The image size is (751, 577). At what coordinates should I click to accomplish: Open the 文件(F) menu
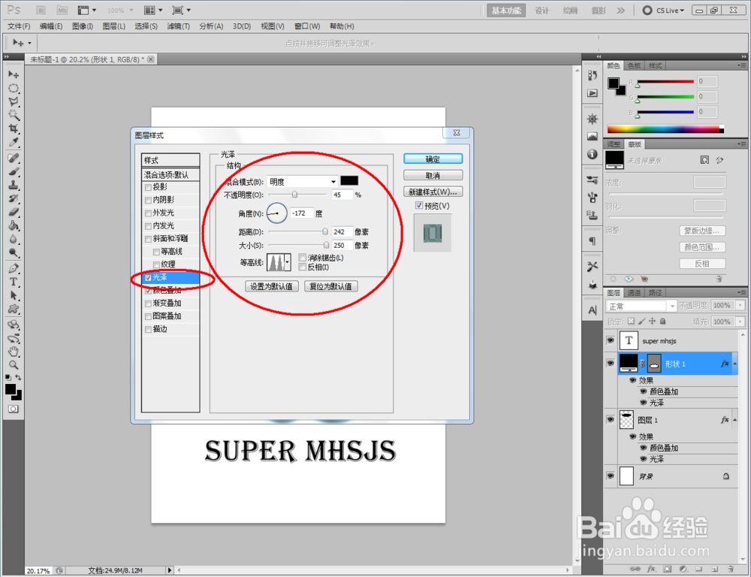[19, 26]
